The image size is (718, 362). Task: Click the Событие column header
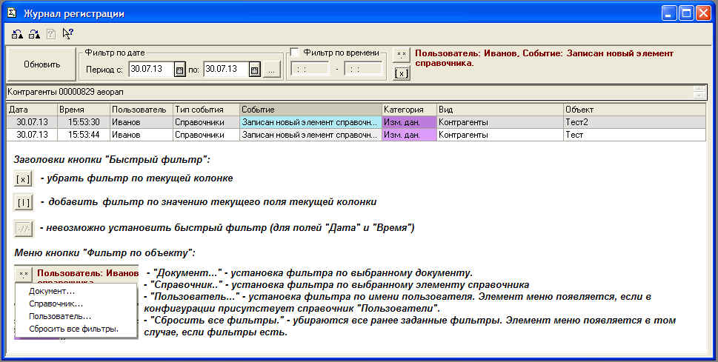[310, 110]
